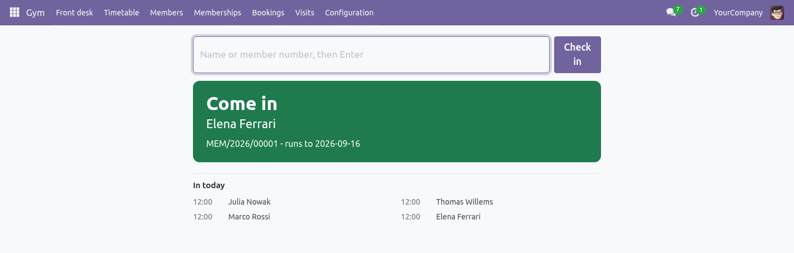Open the chat messages icon
794x253 pixels.
[x=671, y=12]
